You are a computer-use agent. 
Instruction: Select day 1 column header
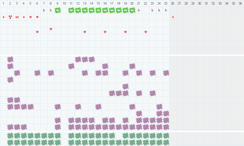(3, 3)
